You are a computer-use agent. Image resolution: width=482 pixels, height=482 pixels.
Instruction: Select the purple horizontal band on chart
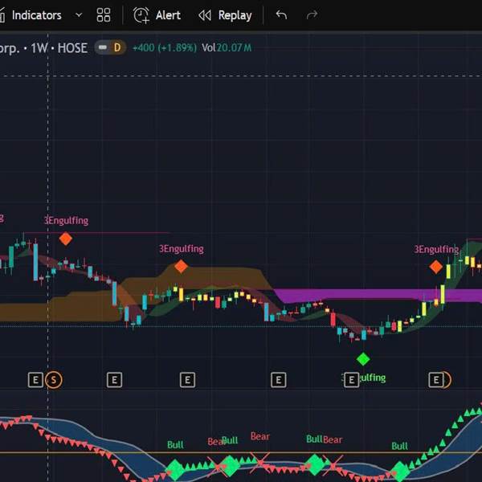pyautogui.click(x=378, y=295)
